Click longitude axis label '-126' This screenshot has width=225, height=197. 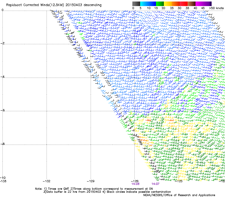point(135,181)
